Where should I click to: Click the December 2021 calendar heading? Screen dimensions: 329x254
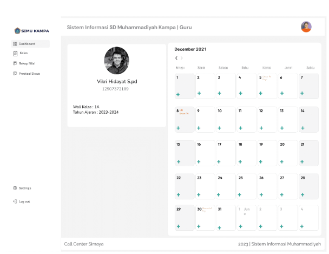[190, 49]
